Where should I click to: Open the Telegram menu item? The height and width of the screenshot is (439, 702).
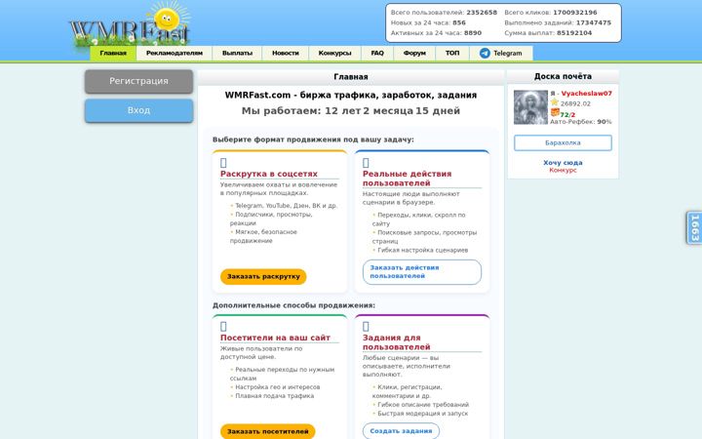click(x=501, y=53)
